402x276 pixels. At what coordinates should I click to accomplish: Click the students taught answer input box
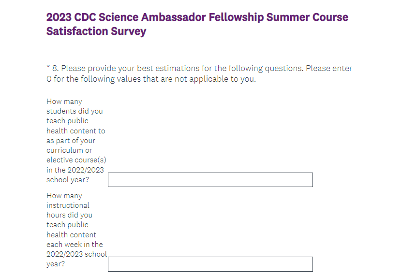(210, 180)
